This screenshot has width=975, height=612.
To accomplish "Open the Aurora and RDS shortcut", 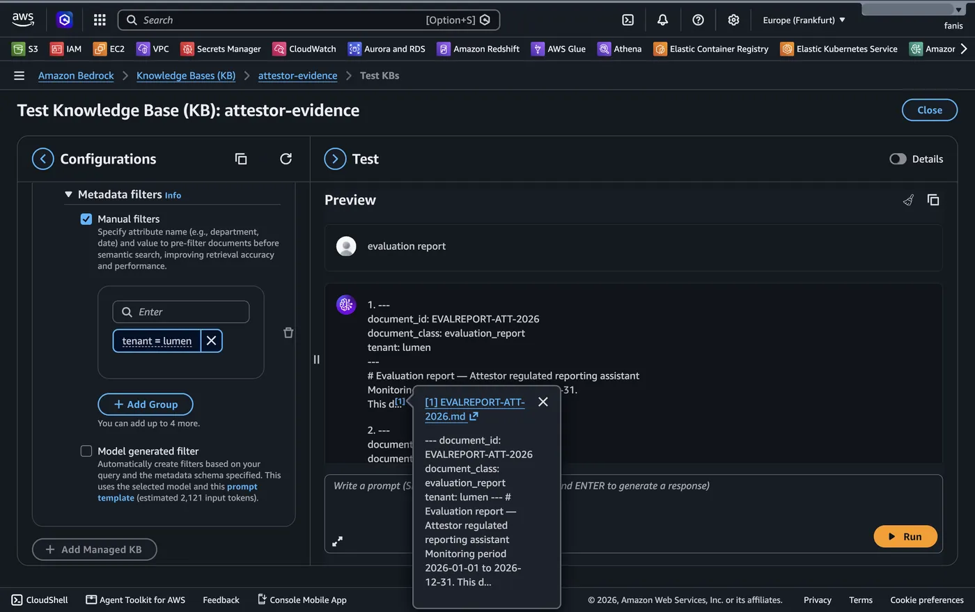I will 387,49.
